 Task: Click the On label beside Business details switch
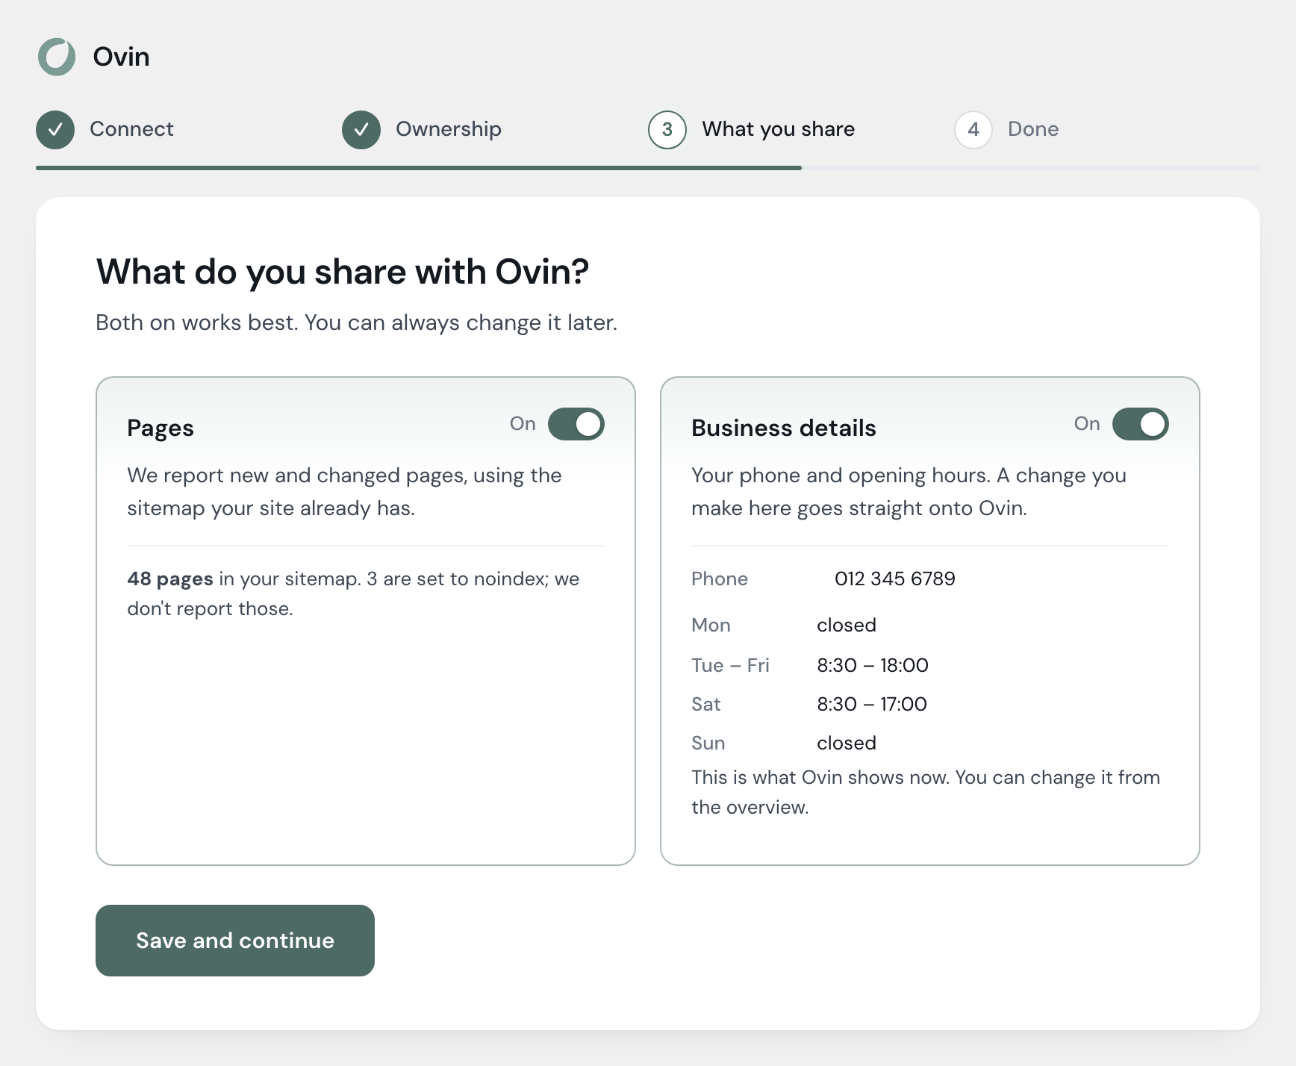[1087, 423]
